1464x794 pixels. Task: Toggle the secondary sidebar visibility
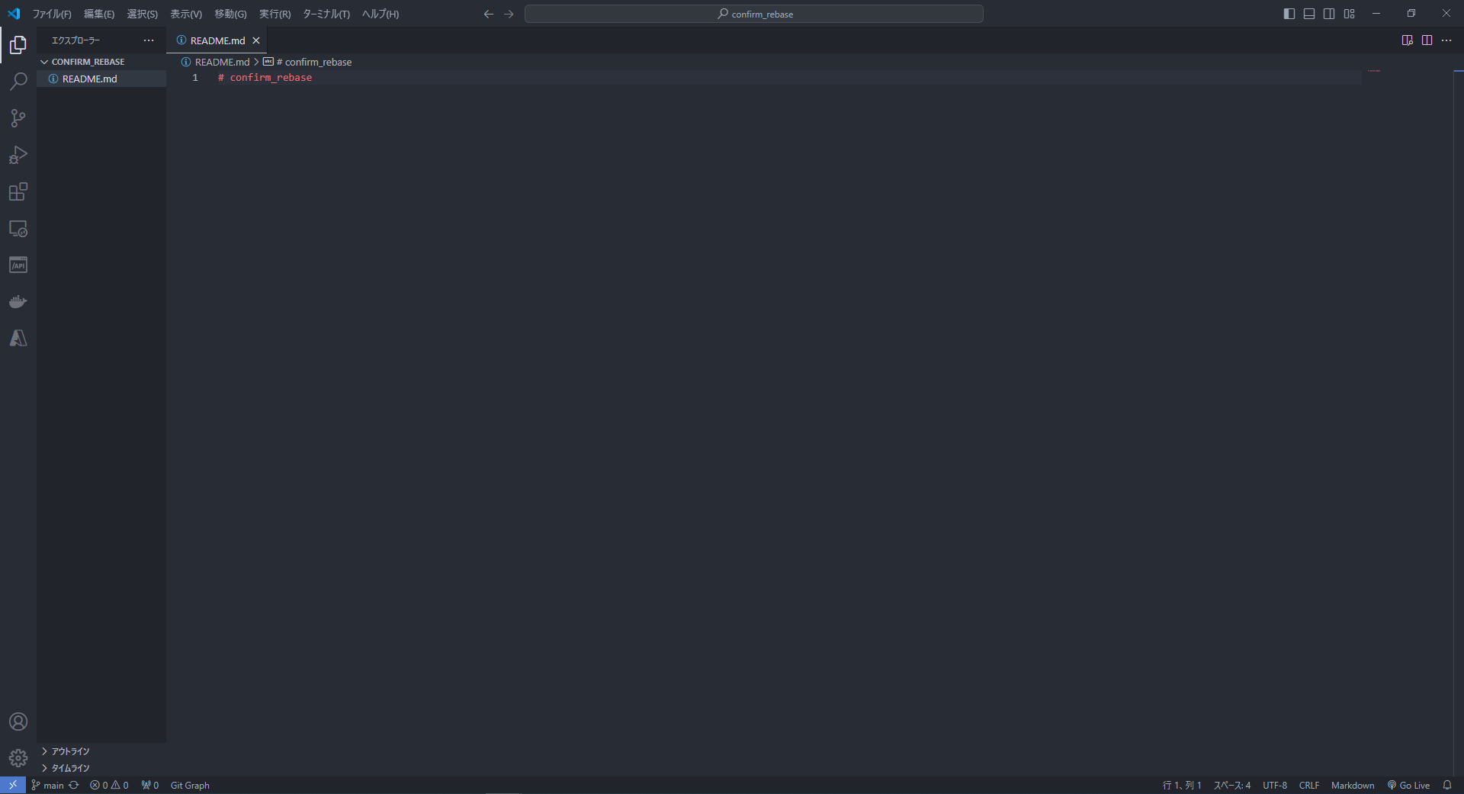pos(1329,14)
